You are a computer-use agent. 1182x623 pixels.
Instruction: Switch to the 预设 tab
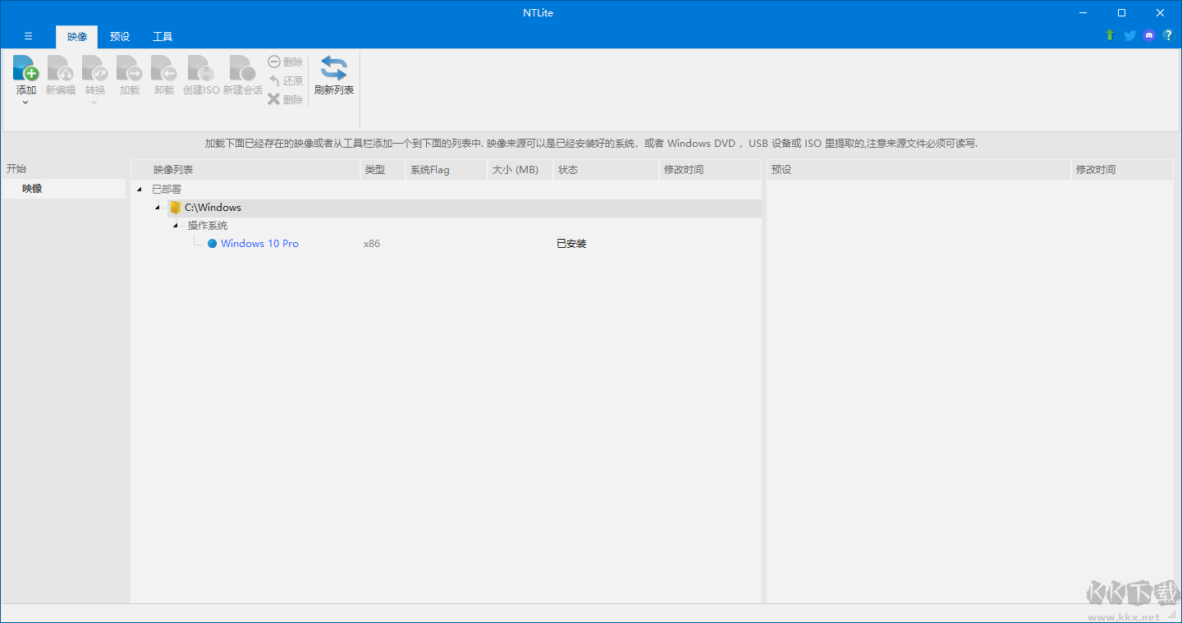pyautogui.click(x=120, y=37)
